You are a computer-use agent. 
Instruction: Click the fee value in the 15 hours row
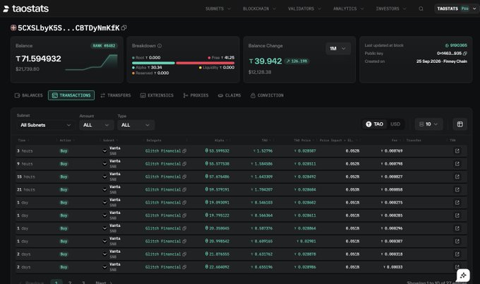(x=392, y=177)
